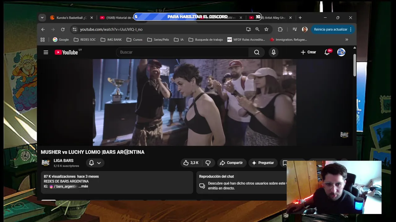
Task: Go forward to the next page
Action: tap(53, 29)
